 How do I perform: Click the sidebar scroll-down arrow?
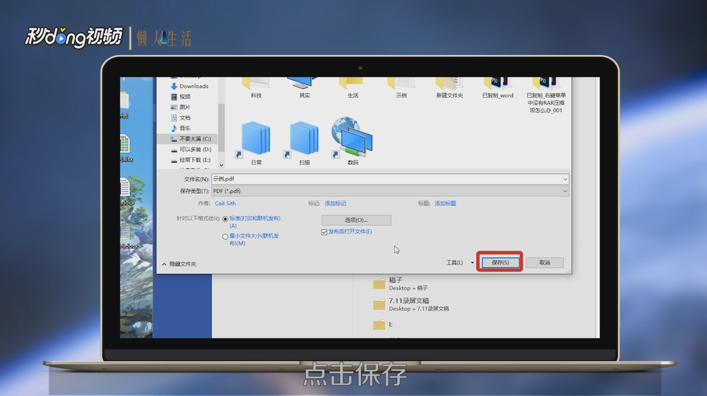[221, 165]
